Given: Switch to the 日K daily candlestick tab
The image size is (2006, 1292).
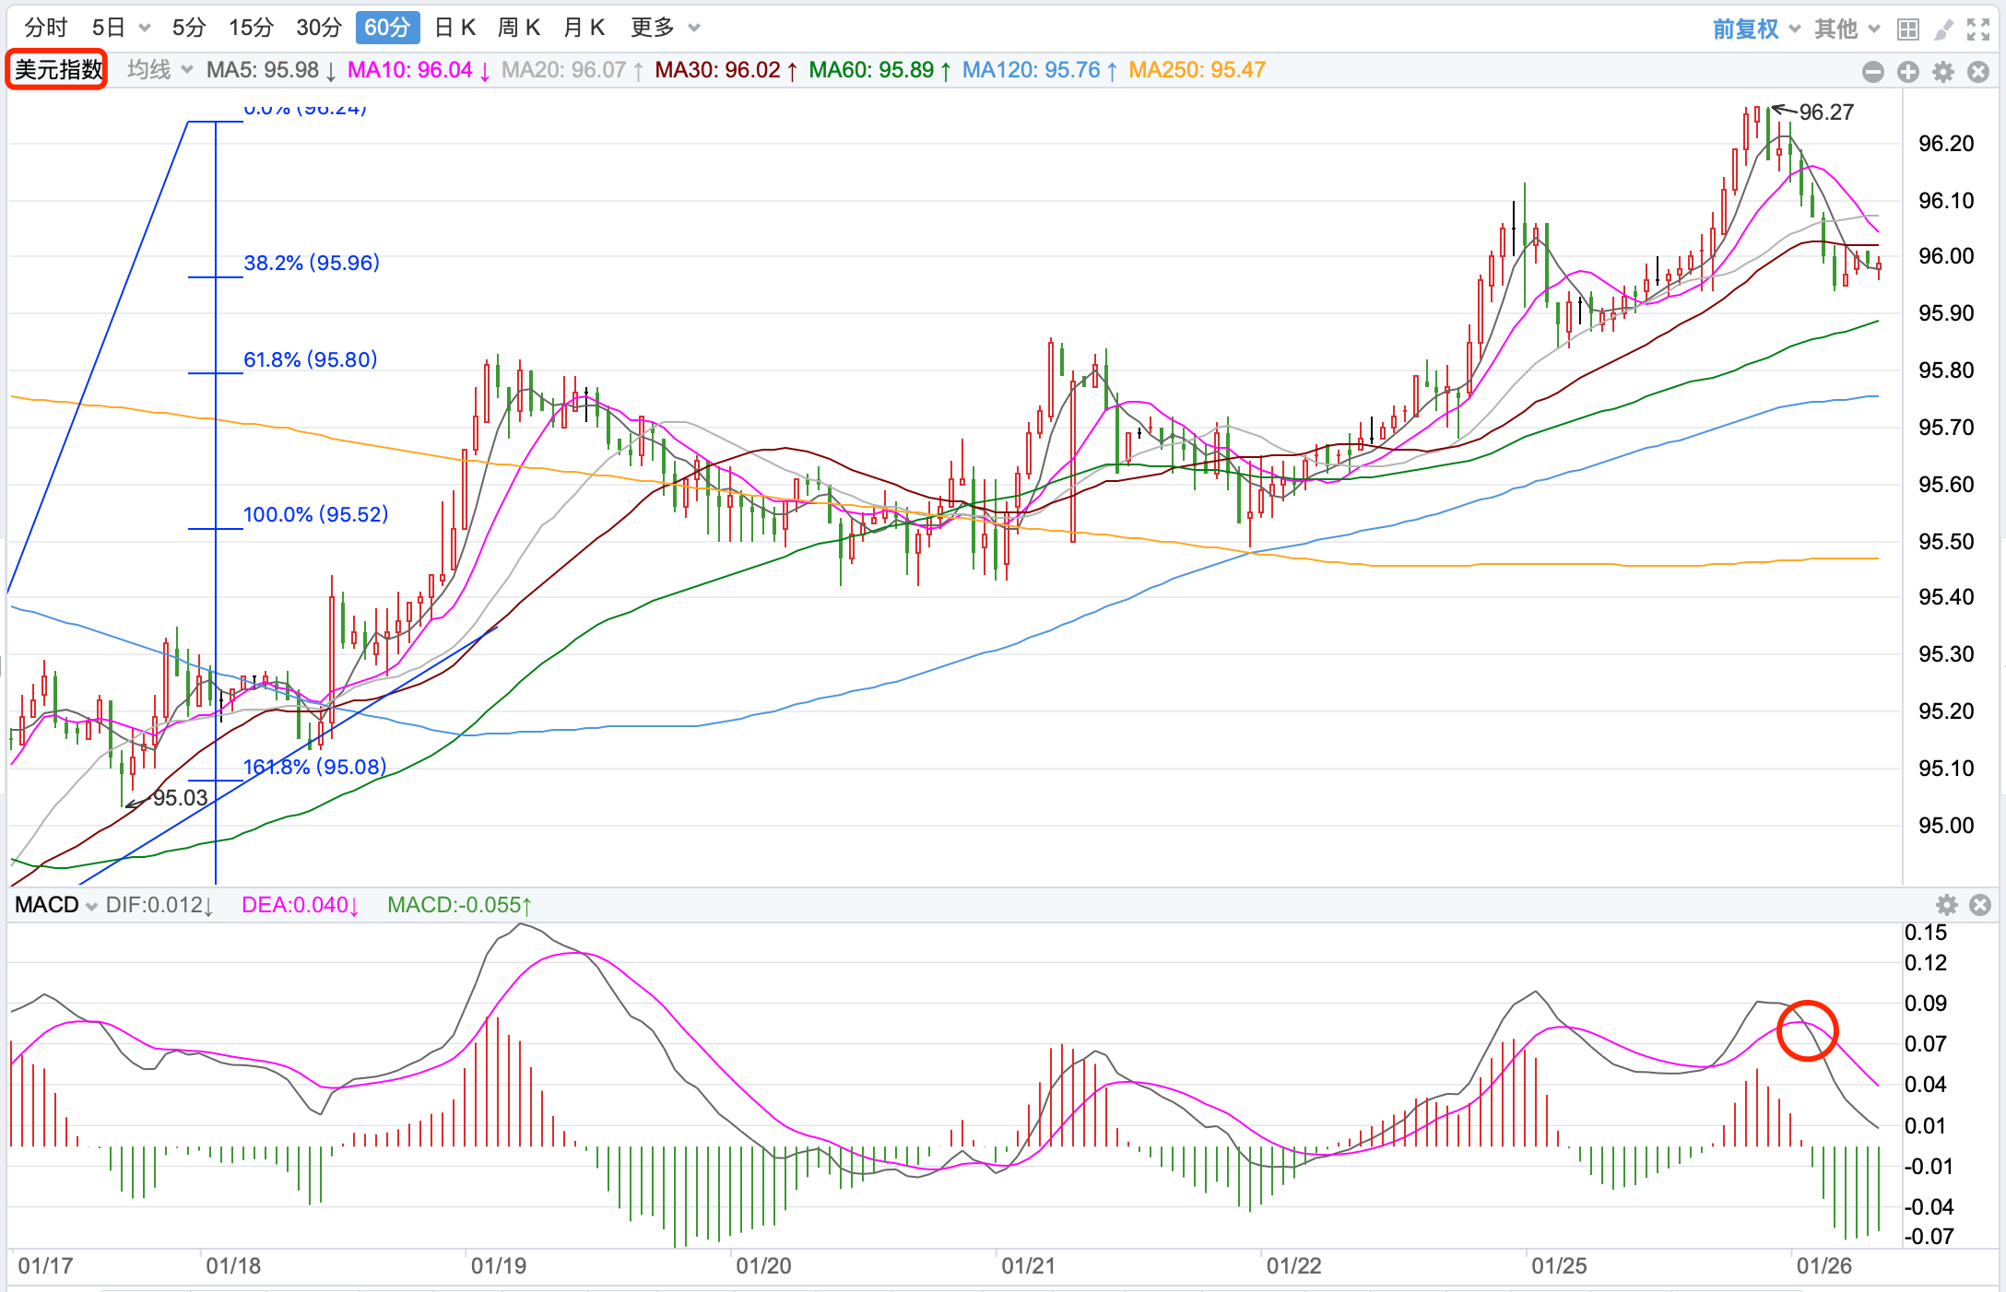Looking at the screenshot, I should pos(454,28).
